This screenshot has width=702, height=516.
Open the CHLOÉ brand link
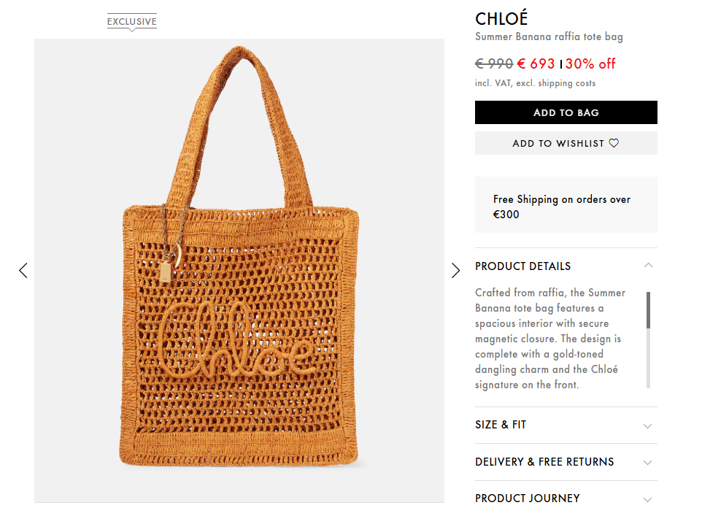(501, 18)
